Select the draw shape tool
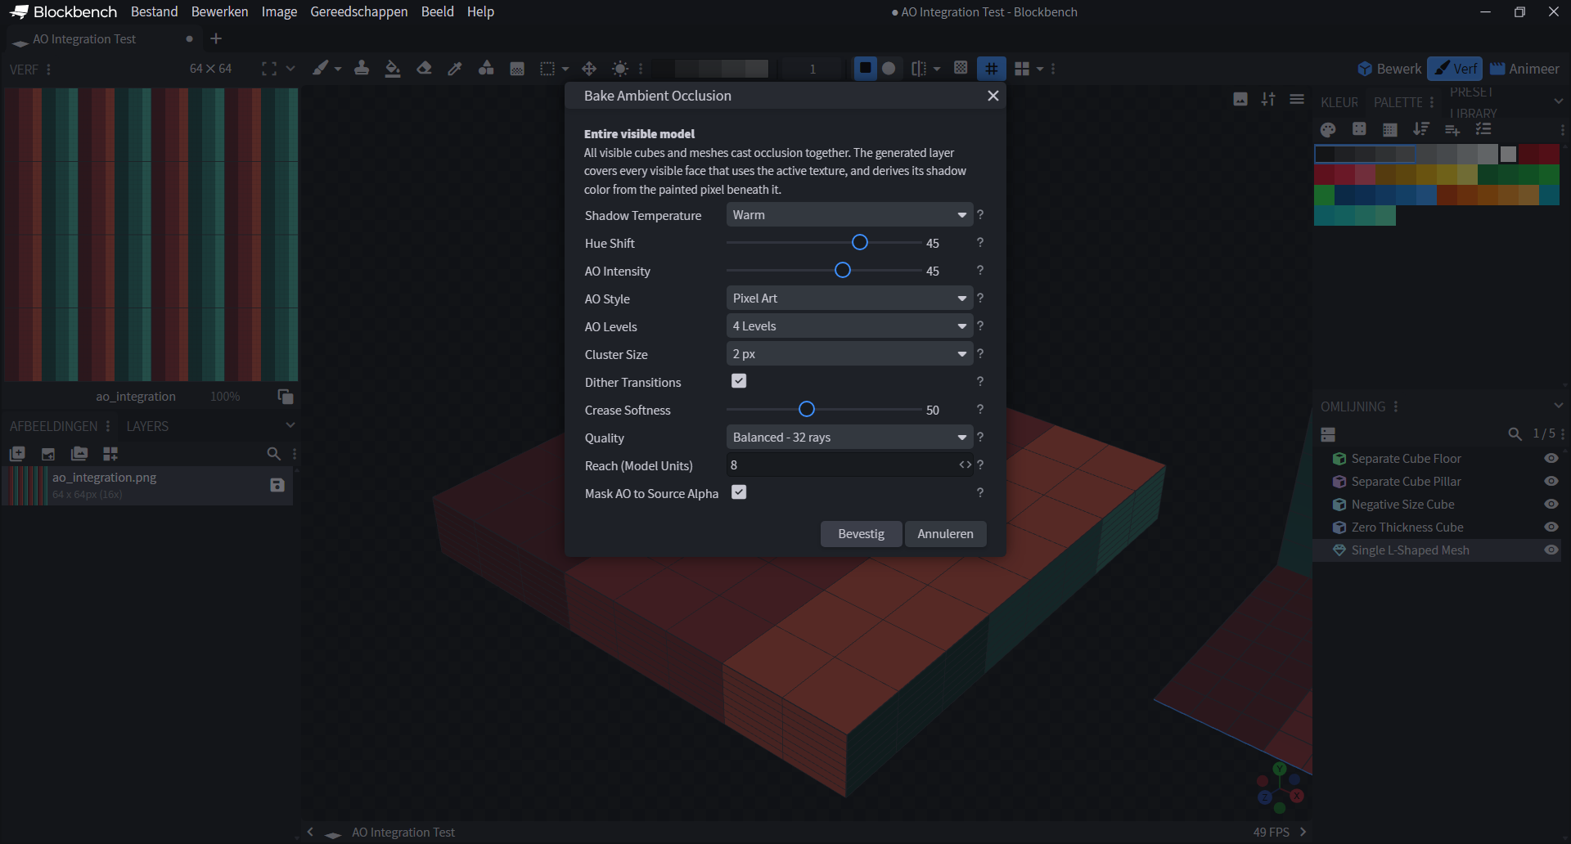1571x844 pixels. click(486, 69)
